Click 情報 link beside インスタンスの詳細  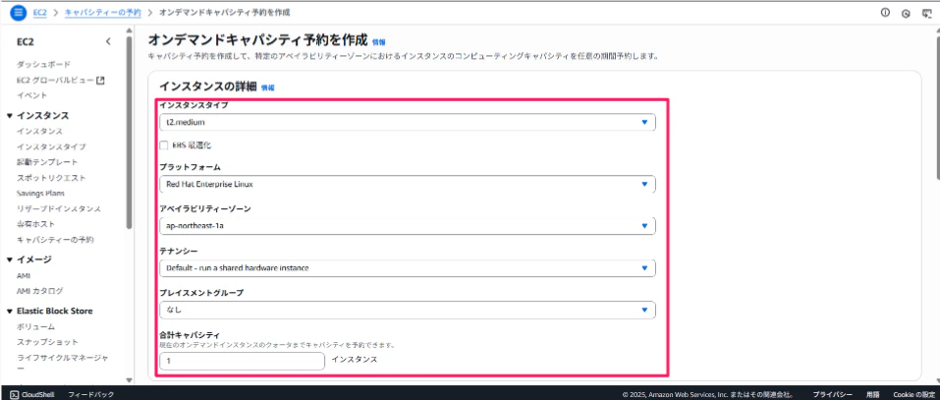coord(268,87)
